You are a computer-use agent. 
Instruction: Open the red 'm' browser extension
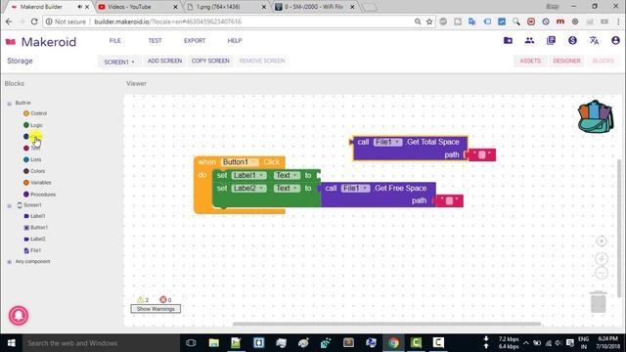[x=560, y=22]
